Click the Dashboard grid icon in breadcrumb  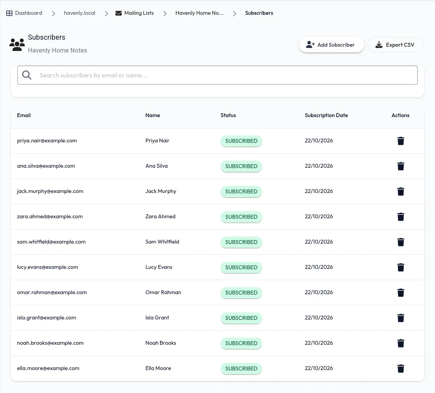coord(9,13)
